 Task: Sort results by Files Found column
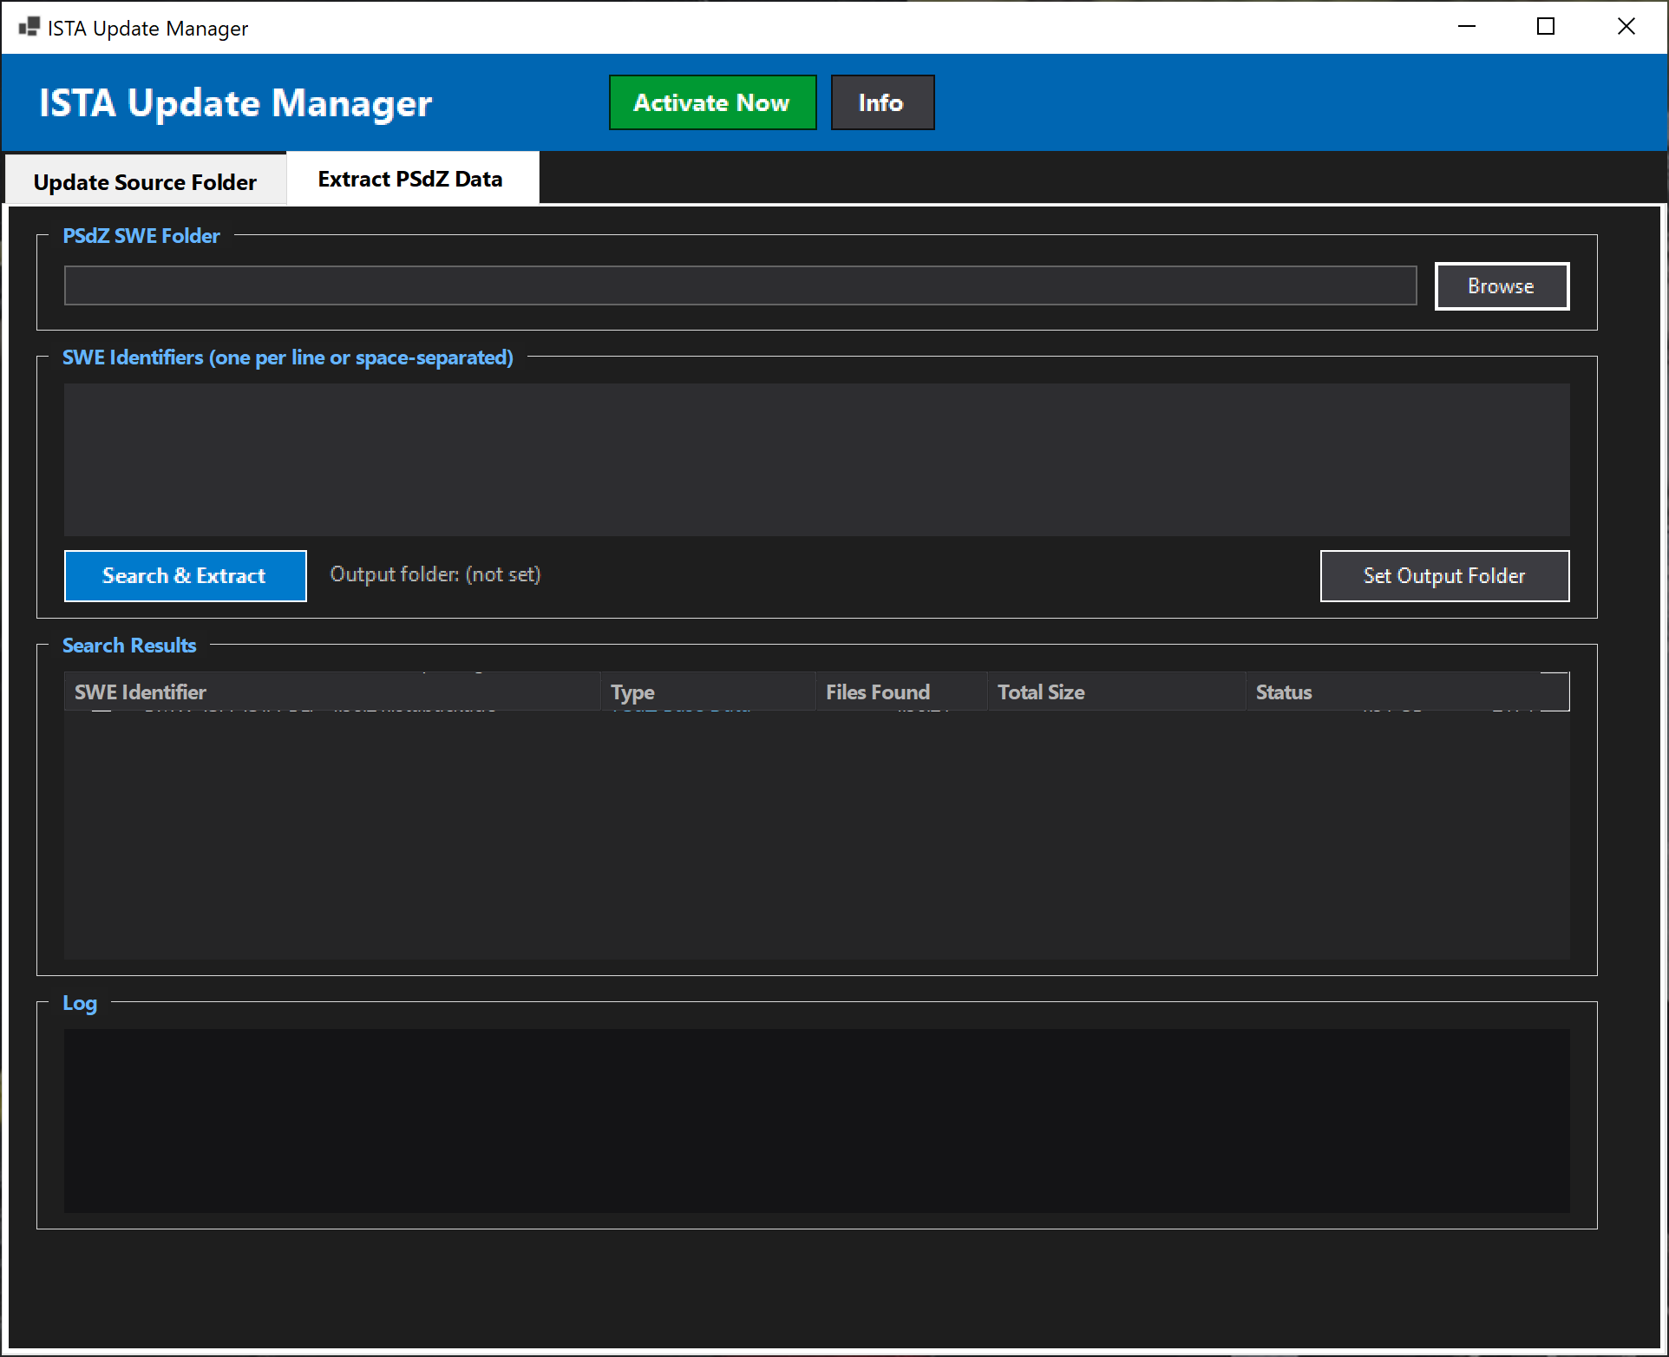coord(877,692)
